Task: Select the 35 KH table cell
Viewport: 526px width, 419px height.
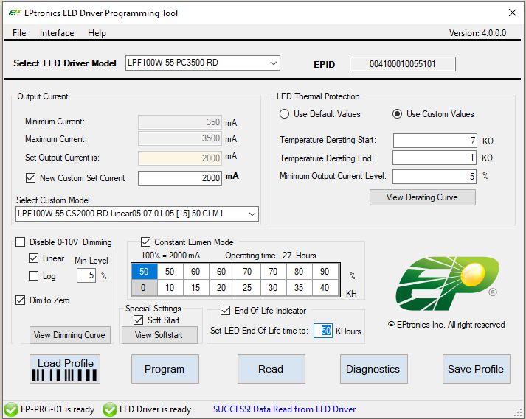Action: point(300,288)
